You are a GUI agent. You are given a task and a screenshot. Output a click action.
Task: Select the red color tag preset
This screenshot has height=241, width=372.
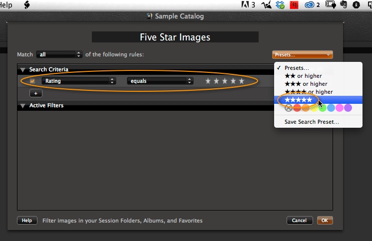(297, 108)
